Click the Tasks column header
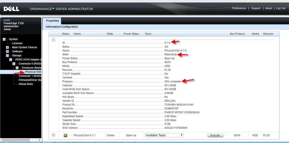This screenshot has width=289, height=143. 148,34
